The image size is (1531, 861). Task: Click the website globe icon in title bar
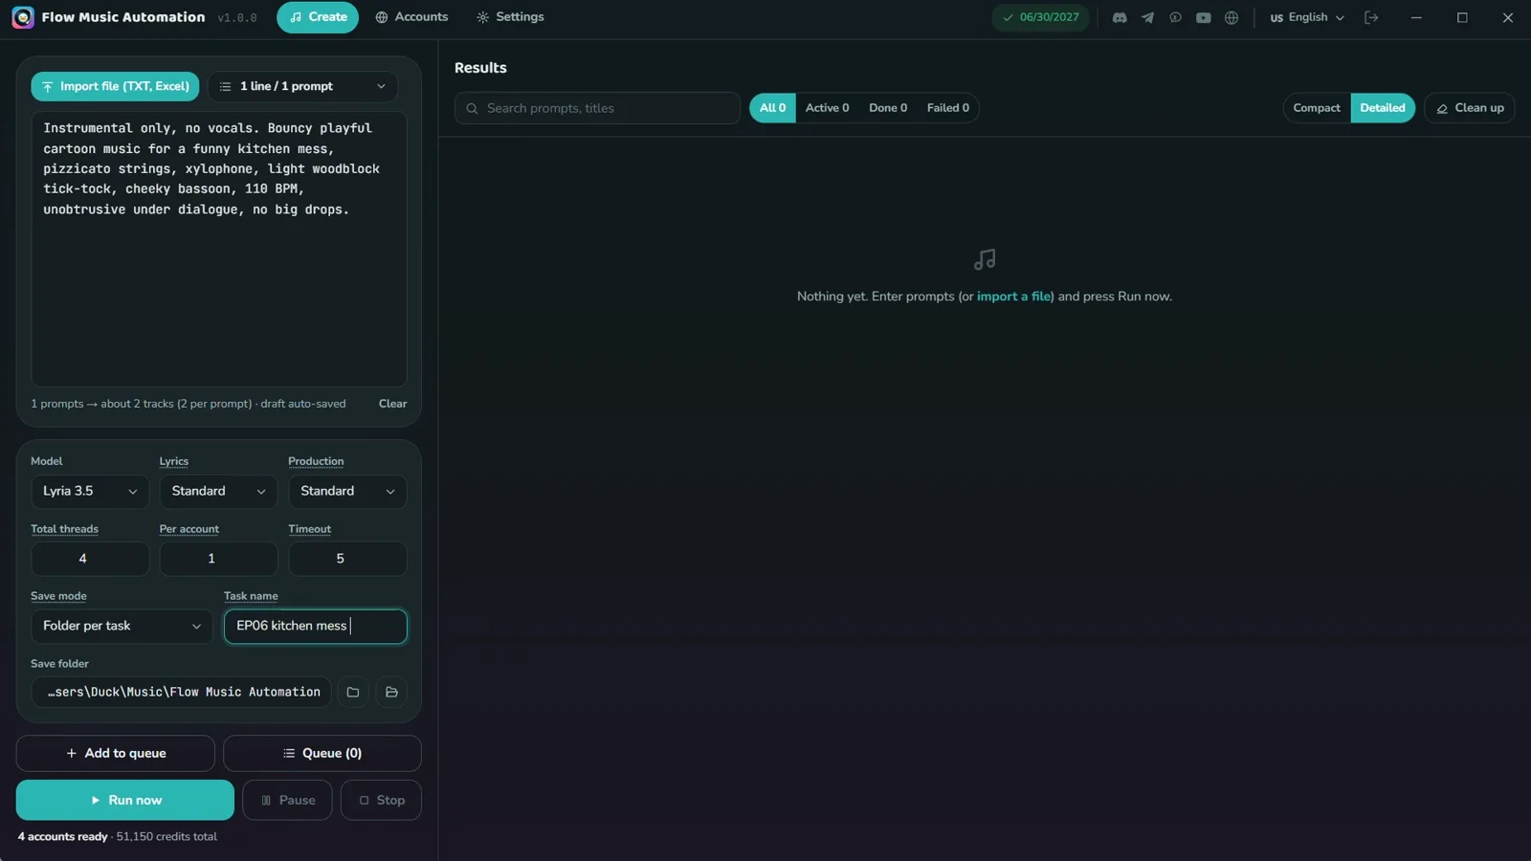tap(1231, 17)
